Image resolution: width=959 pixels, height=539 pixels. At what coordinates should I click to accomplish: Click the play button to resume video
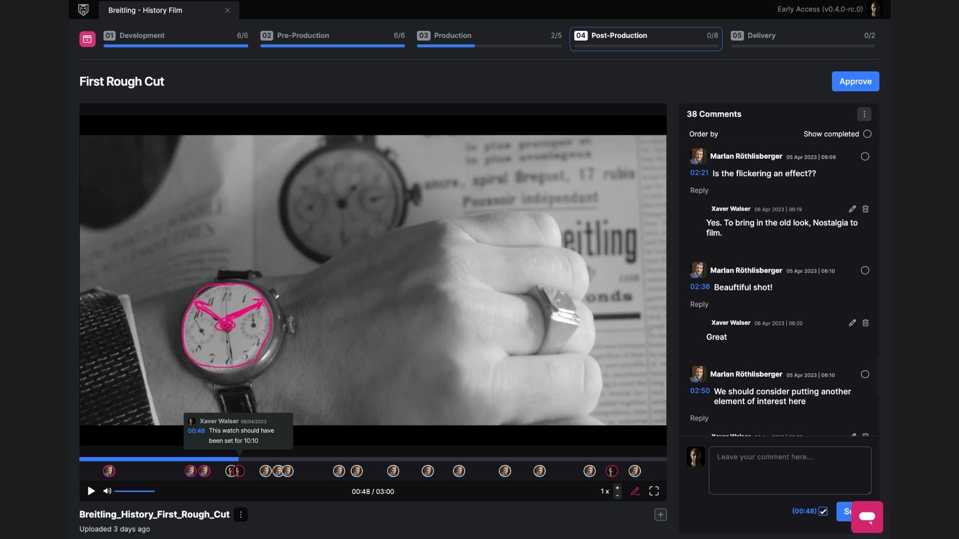pyautogui.click(x=91, y=490)
